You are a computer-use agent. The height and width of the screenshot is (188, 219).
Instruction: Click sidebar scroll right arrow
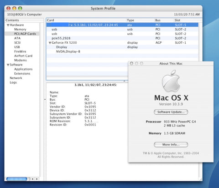pos(36,179)
